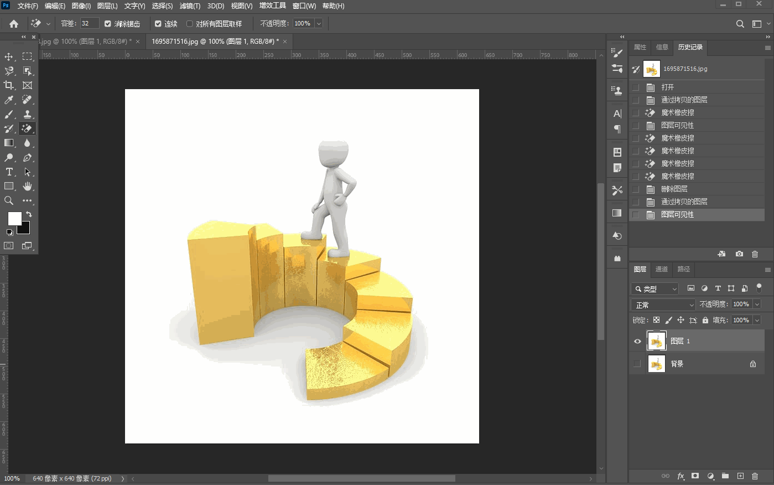Reset default foreground and background colors
Viewport: 774px width, 485px height.
(9, 232)
